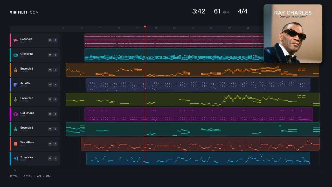Mute the GrandPno track
This screenshot has width=332, height=187.
[x=50, y=55]
